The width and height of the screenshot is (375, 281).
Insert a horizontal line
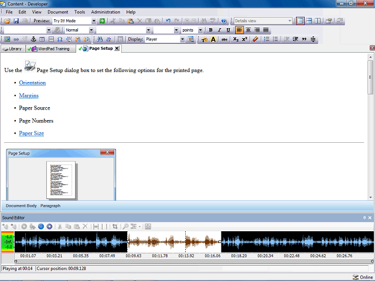pos(51,39)
